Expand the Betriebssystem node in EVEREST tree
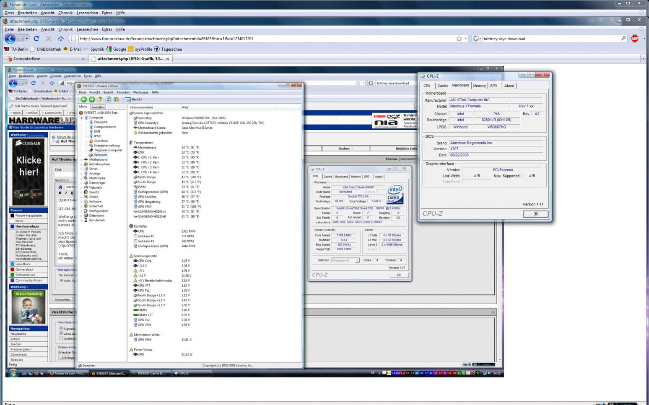This screenshot has width=649, height=405. (x=82, y=164)
